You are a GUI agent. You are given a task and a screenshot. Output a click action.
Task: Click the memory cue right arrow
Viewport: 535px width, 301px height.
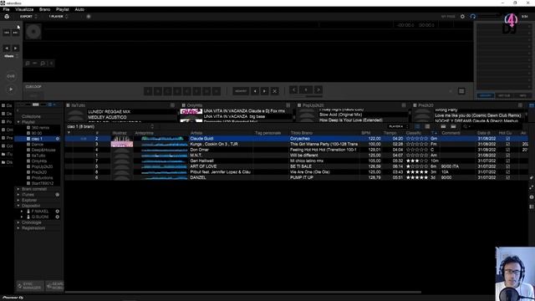click(264, 91)
